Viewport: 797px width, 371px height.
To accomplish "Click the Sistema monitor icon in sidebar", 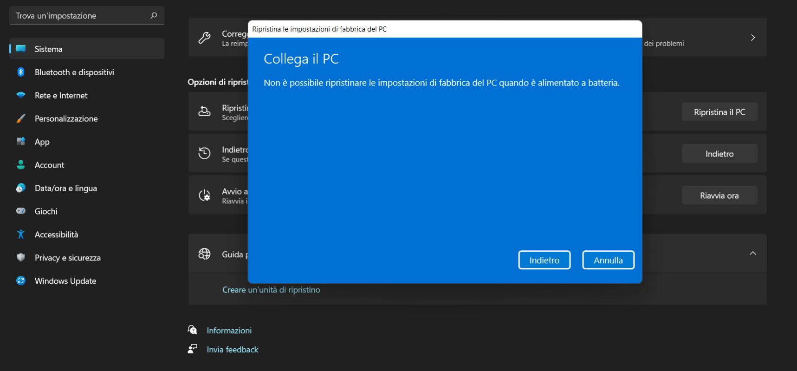I will point(21,49).
